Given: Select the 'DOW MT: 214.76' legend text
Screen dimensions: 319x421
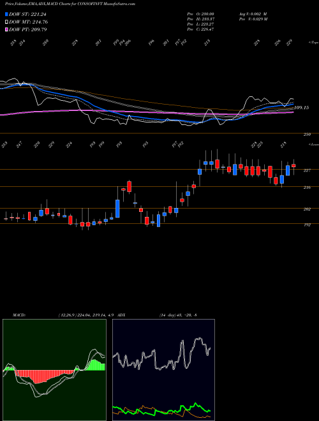Looking at the screenshot, I should pos(29,22).
